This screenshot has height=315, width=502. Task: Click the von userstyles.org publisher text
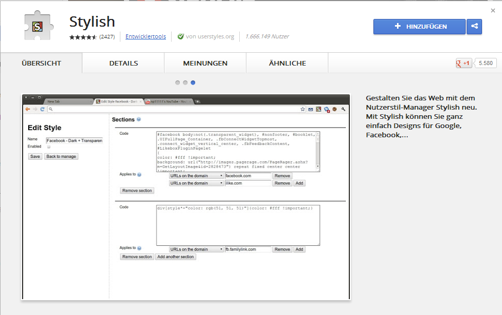210,36
